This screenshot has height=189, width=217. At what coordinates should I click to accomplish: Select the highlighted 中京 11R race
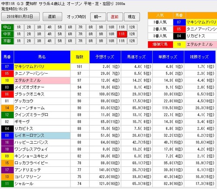point(122,34)
